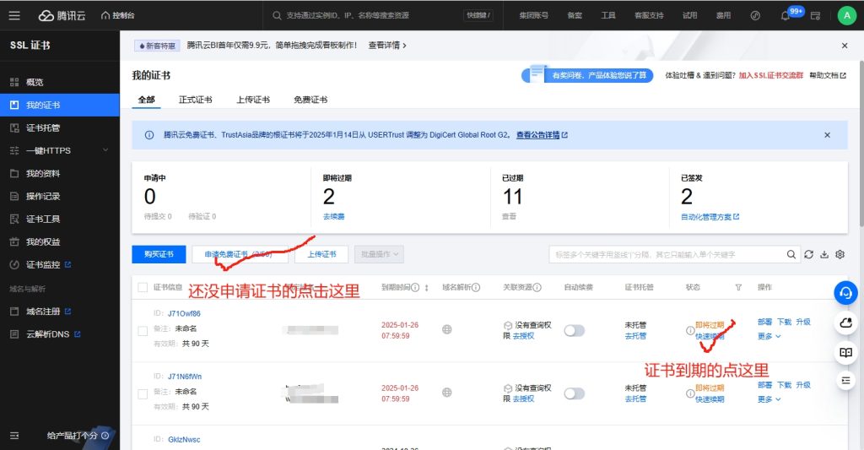
Task: Click 去托管 in the J71N6fWn row
Action: click(x=635, y=398)
